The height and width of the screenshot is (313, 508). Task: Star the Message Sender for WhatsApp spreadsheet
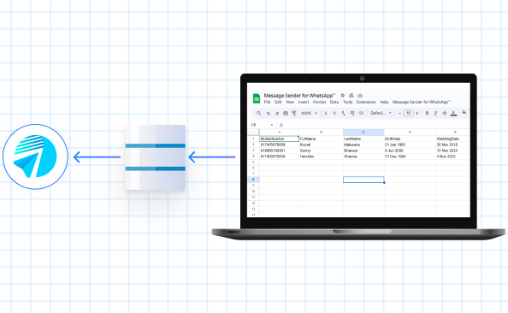pyautogui.click(x=342, y=96)
